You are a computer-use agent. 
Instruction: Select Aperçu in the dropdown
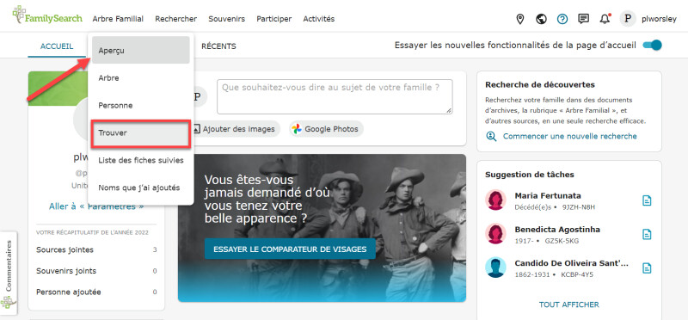click(141, 50)
